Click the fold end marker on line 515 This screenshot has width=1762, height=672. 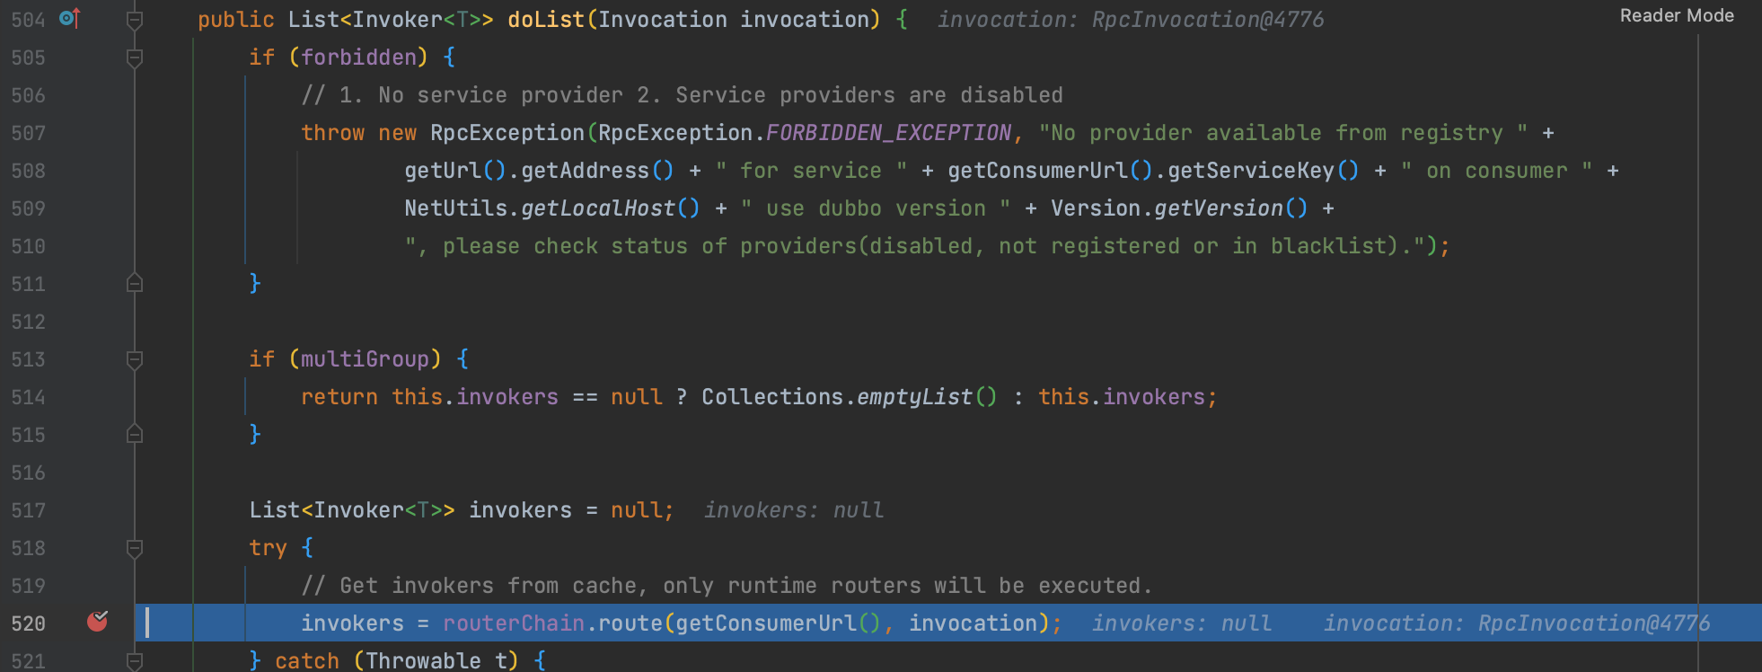(x=135, y=434)
